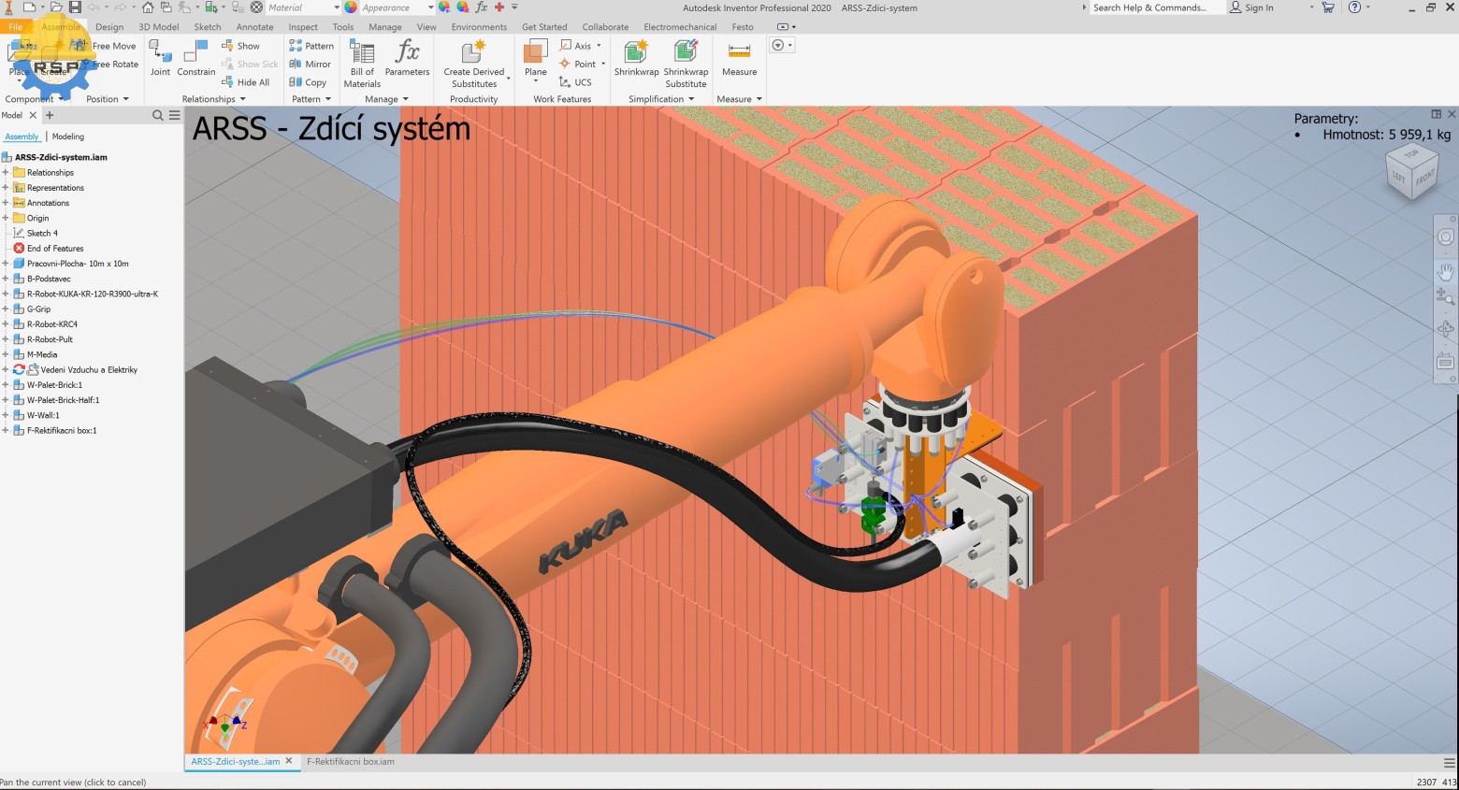Select Vedeni Vzduchu a Elektriky node
The width and height of the screenshot is (1459, 790).
click(89, 369)
